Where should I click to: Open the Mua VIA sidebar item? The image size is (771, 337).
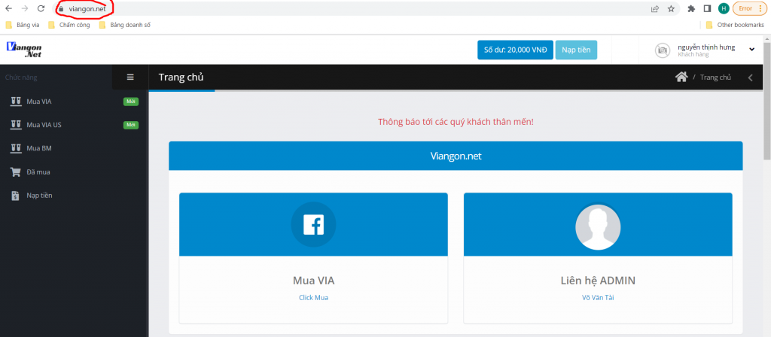click(39, 102)
